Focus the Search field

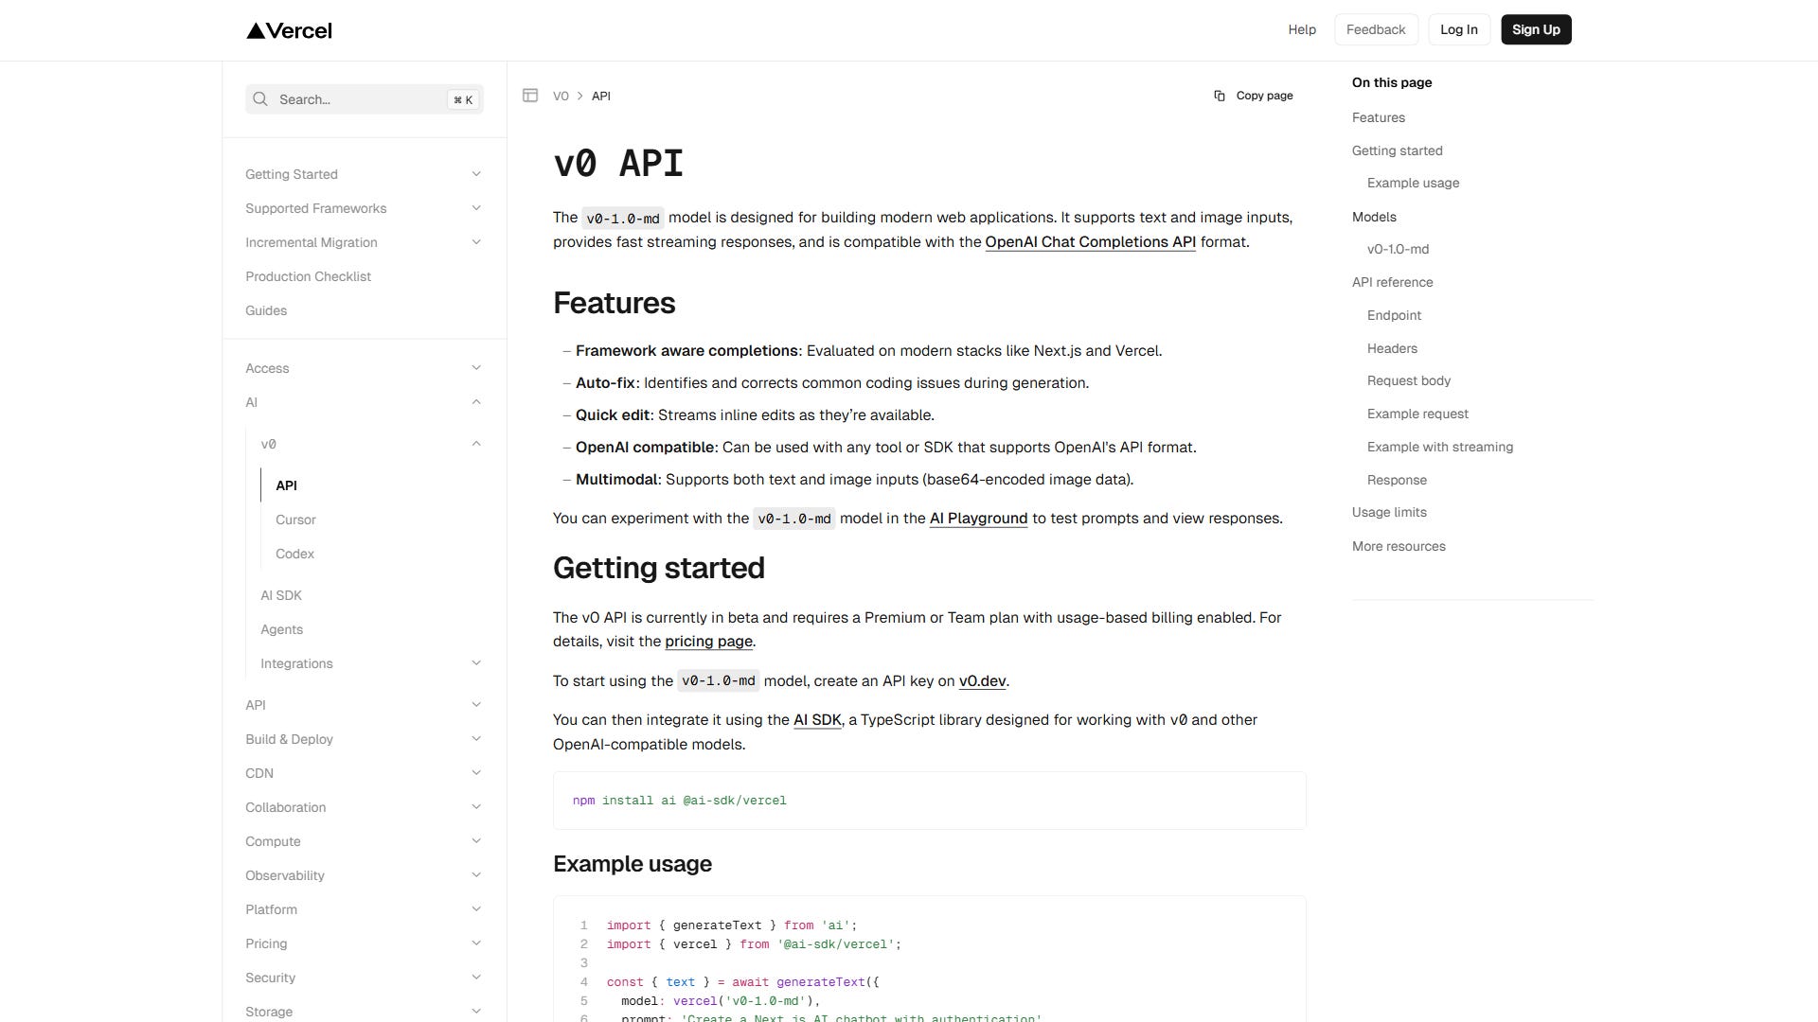click(x=365, y=99)
